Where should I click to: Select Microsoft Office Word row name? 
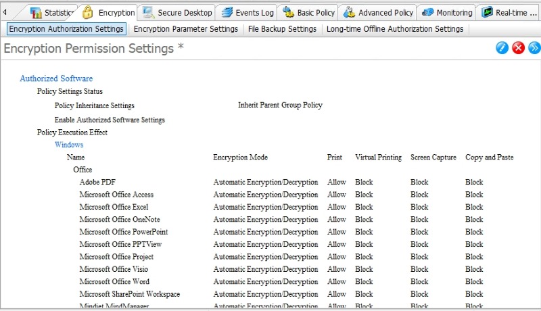(114, 281)
